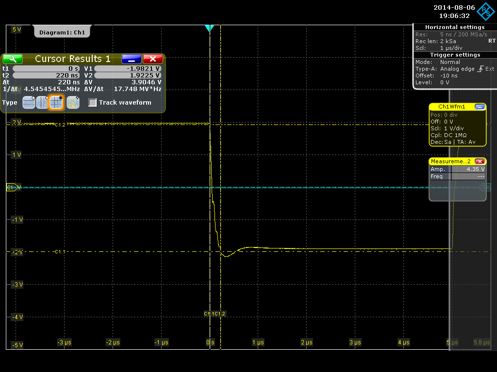Enable the Track waveform checkbox
The image size is (497, 372).
click(x=93, y=103)
